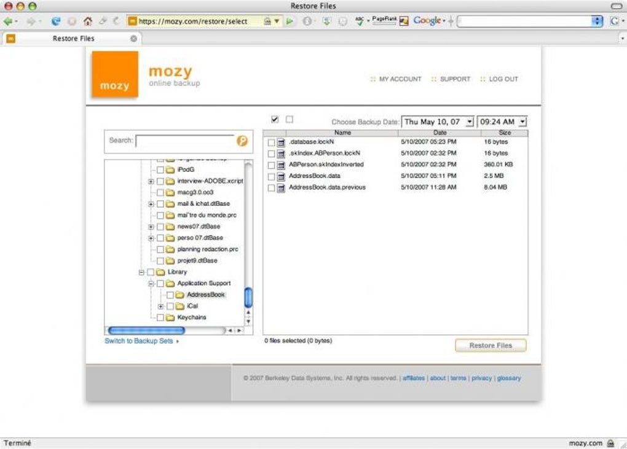
Task: Sort files by the Size column header
Action: click(505, 133)
